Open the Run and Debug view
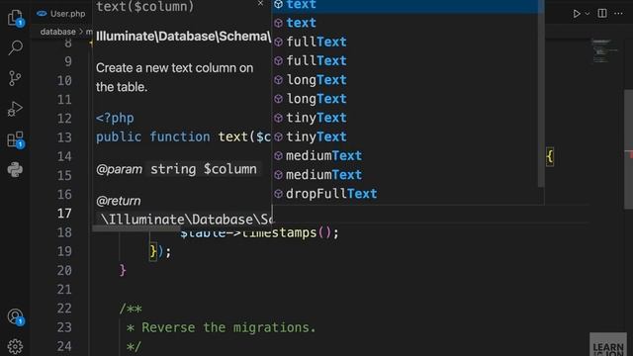The width and height of the screenshot is (633, 356). pyautogui.click(x=16, y=109)
